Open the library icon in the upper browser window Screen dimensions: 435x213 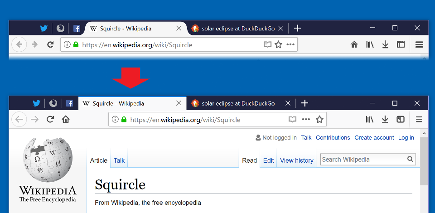pyautogui.click(x=370, y=44)
